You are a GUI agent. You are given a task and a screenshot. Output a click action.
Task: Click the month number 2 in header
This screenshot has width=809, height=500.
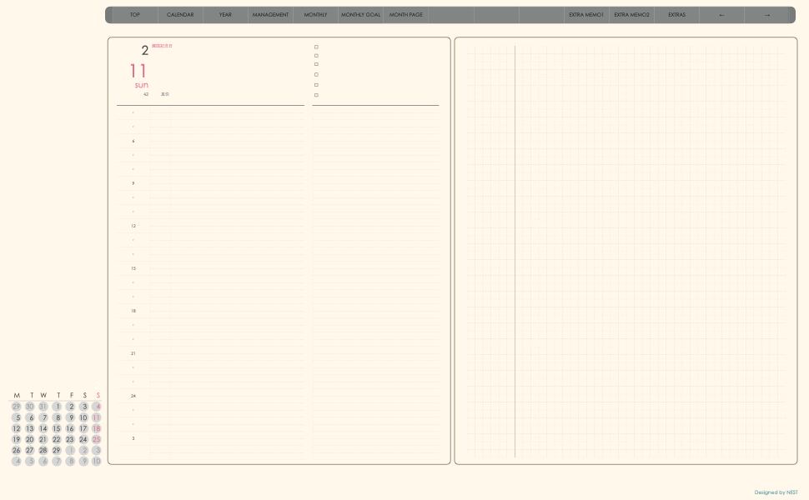click(x=145, y=51)
